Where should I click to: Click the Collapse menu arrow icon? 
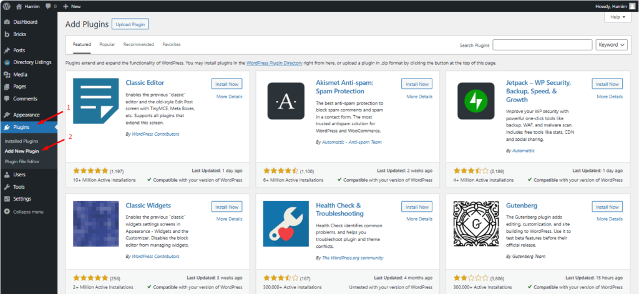point(6,212)
